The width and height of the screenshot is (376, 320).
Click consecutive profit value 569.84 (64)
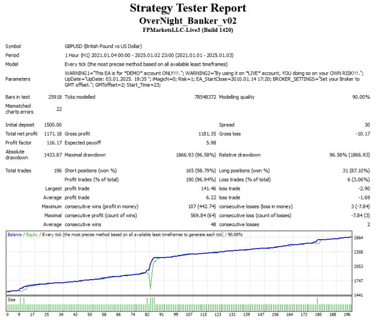point(203,215)
